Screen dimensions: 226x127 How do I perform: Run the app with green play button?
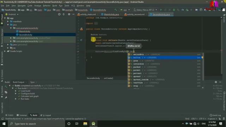[x=161, y=10]
